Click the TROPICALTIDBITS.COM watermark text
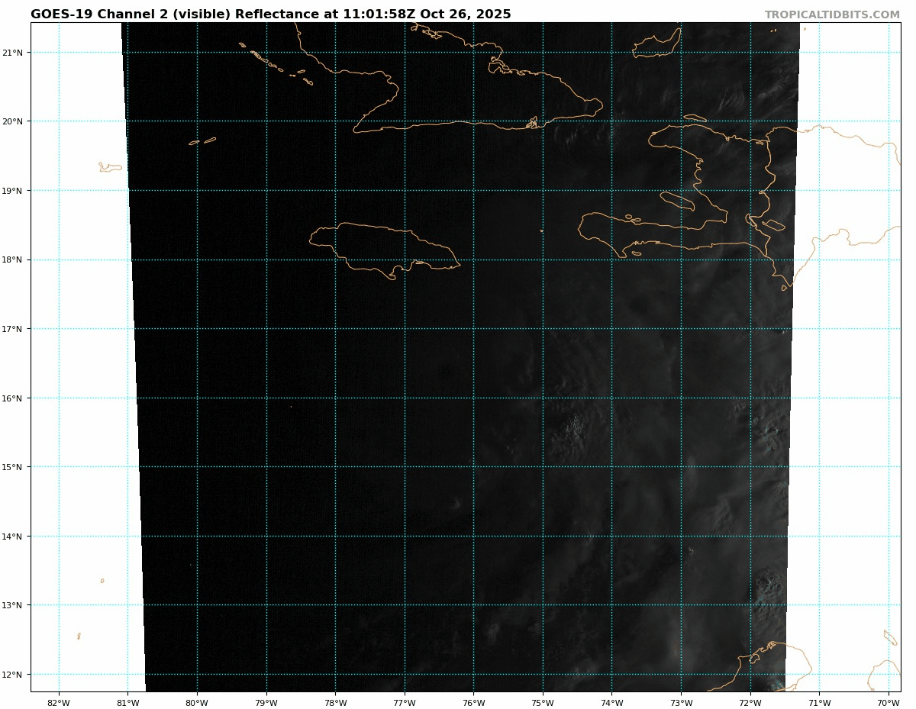This screenshot has height=709, width=916. [832, 15]
